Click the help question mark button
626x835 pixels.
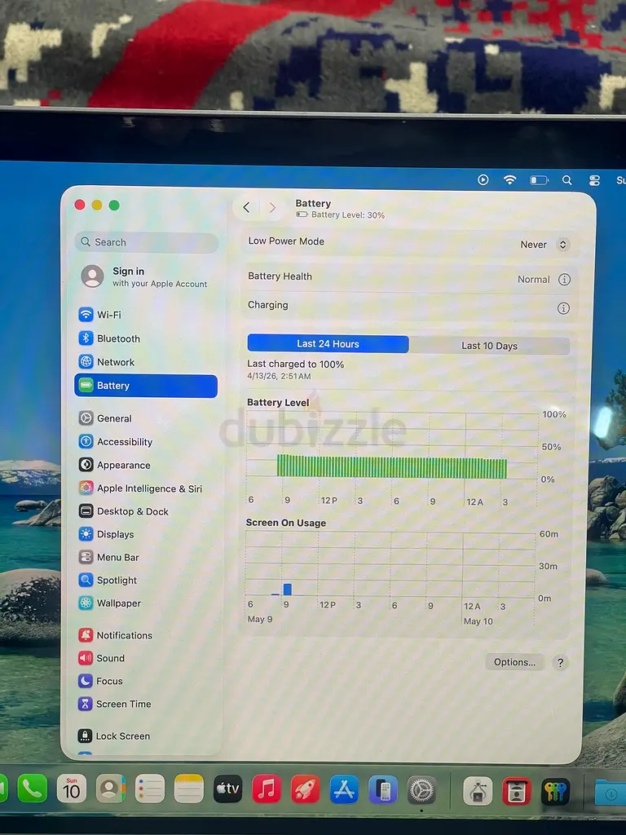(560, 662)
